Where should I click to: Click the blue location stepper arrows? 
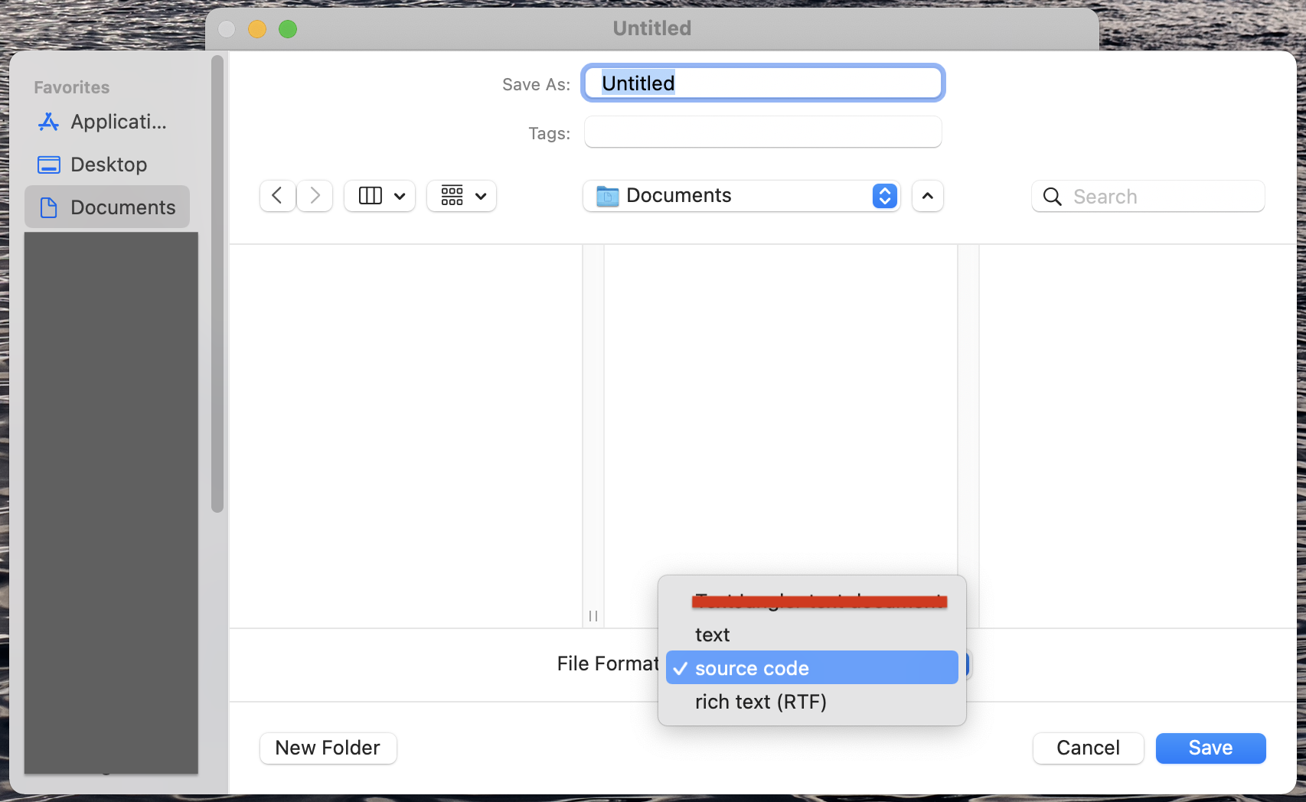(885, 196)
